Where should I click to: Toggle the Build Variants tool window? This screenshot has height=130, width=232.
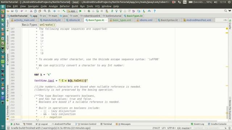click(x=8, y=93)
